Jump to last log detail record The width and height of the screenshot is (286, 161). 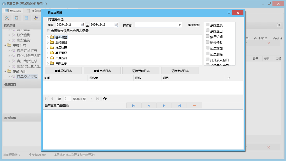click(x=179, y=106)
